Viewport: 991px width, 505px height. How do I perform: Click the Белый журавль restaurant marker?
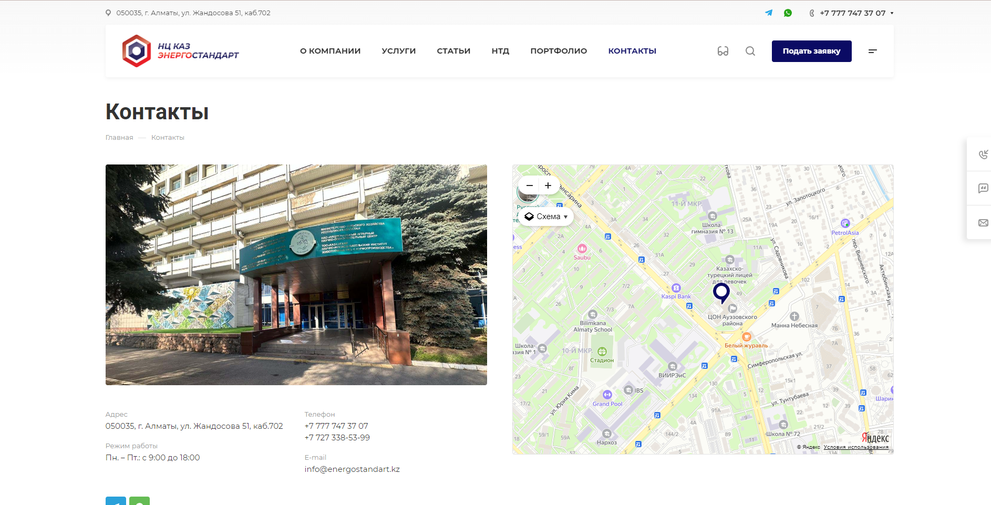click(x=746, y=337)
